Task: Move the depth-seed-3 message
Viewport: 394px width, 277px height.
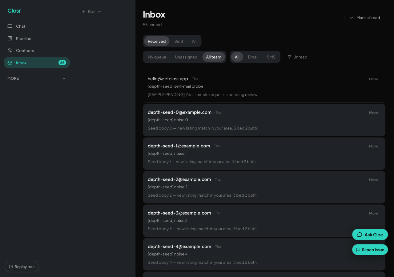Action: 373,213
